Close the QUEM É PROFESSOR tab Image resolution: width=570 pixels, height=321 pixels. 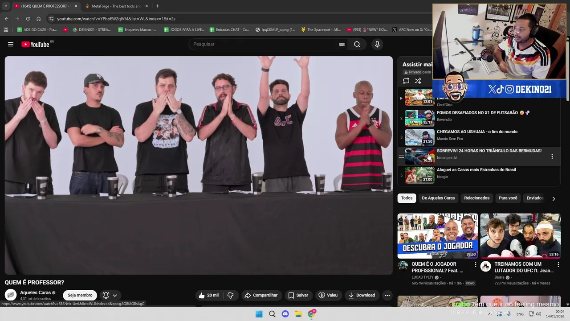pyautogui.click(x=76, y=6)
